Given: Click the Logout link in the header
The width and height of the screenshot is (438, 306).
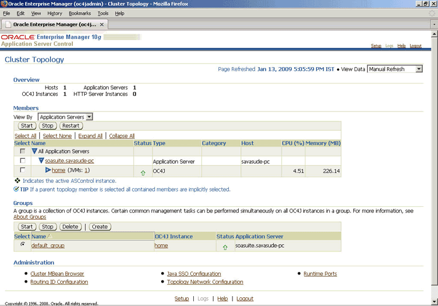Looking at the screenshot, I should click(x=416, y=46).
